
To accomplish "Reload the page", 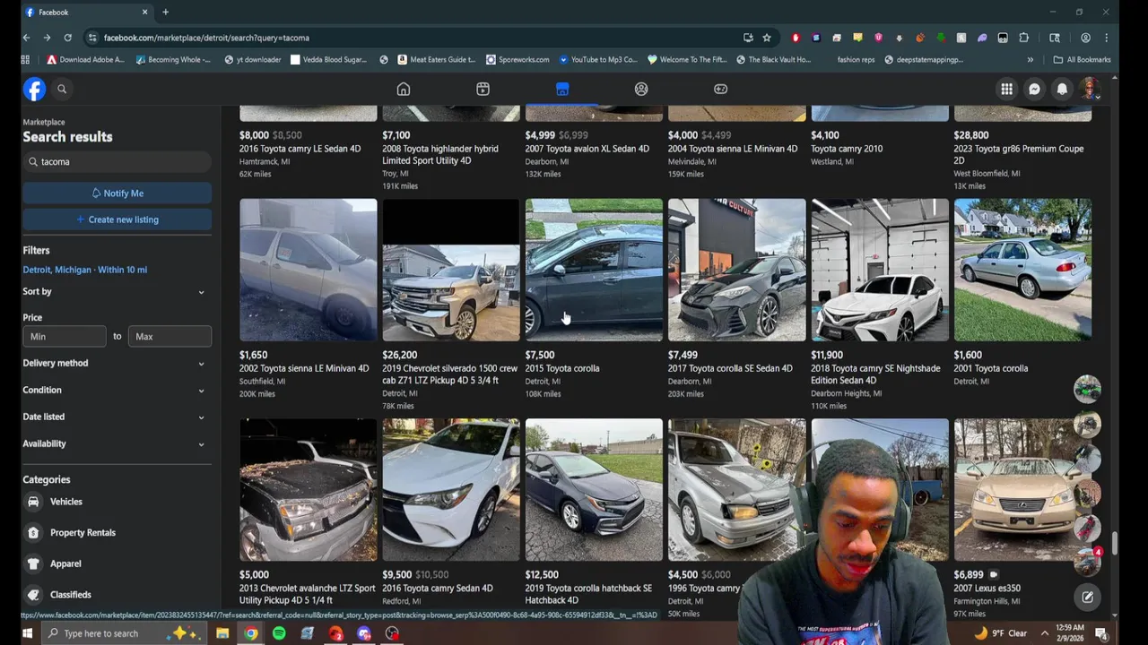I will (x=67, y=38).
